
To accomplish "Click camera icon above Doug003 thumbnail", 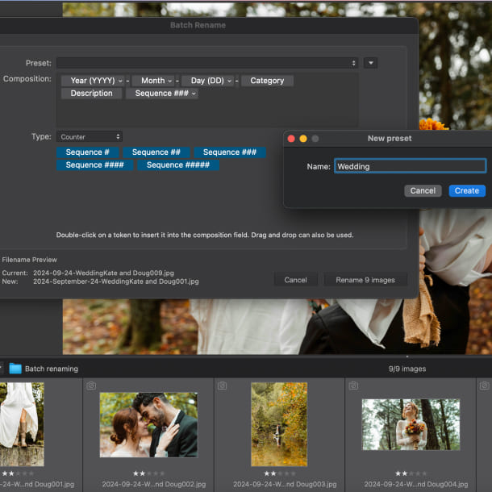I will pos(223,386).
